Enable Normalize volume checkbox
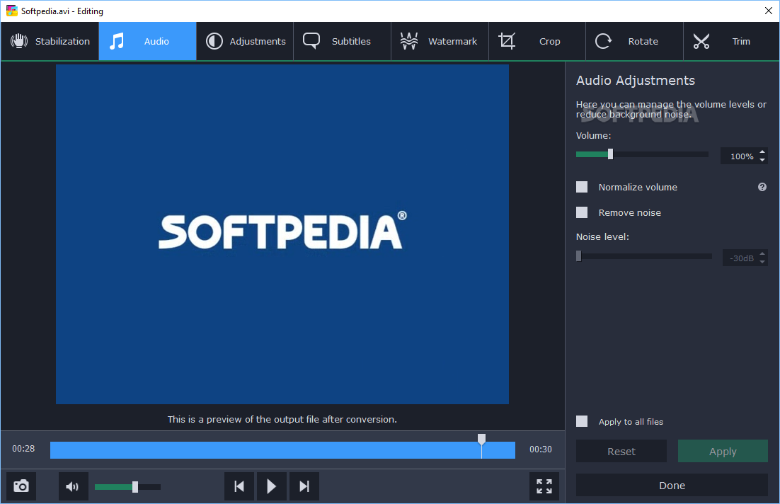This screenshot has height=504, width=780. pos(582,187)
